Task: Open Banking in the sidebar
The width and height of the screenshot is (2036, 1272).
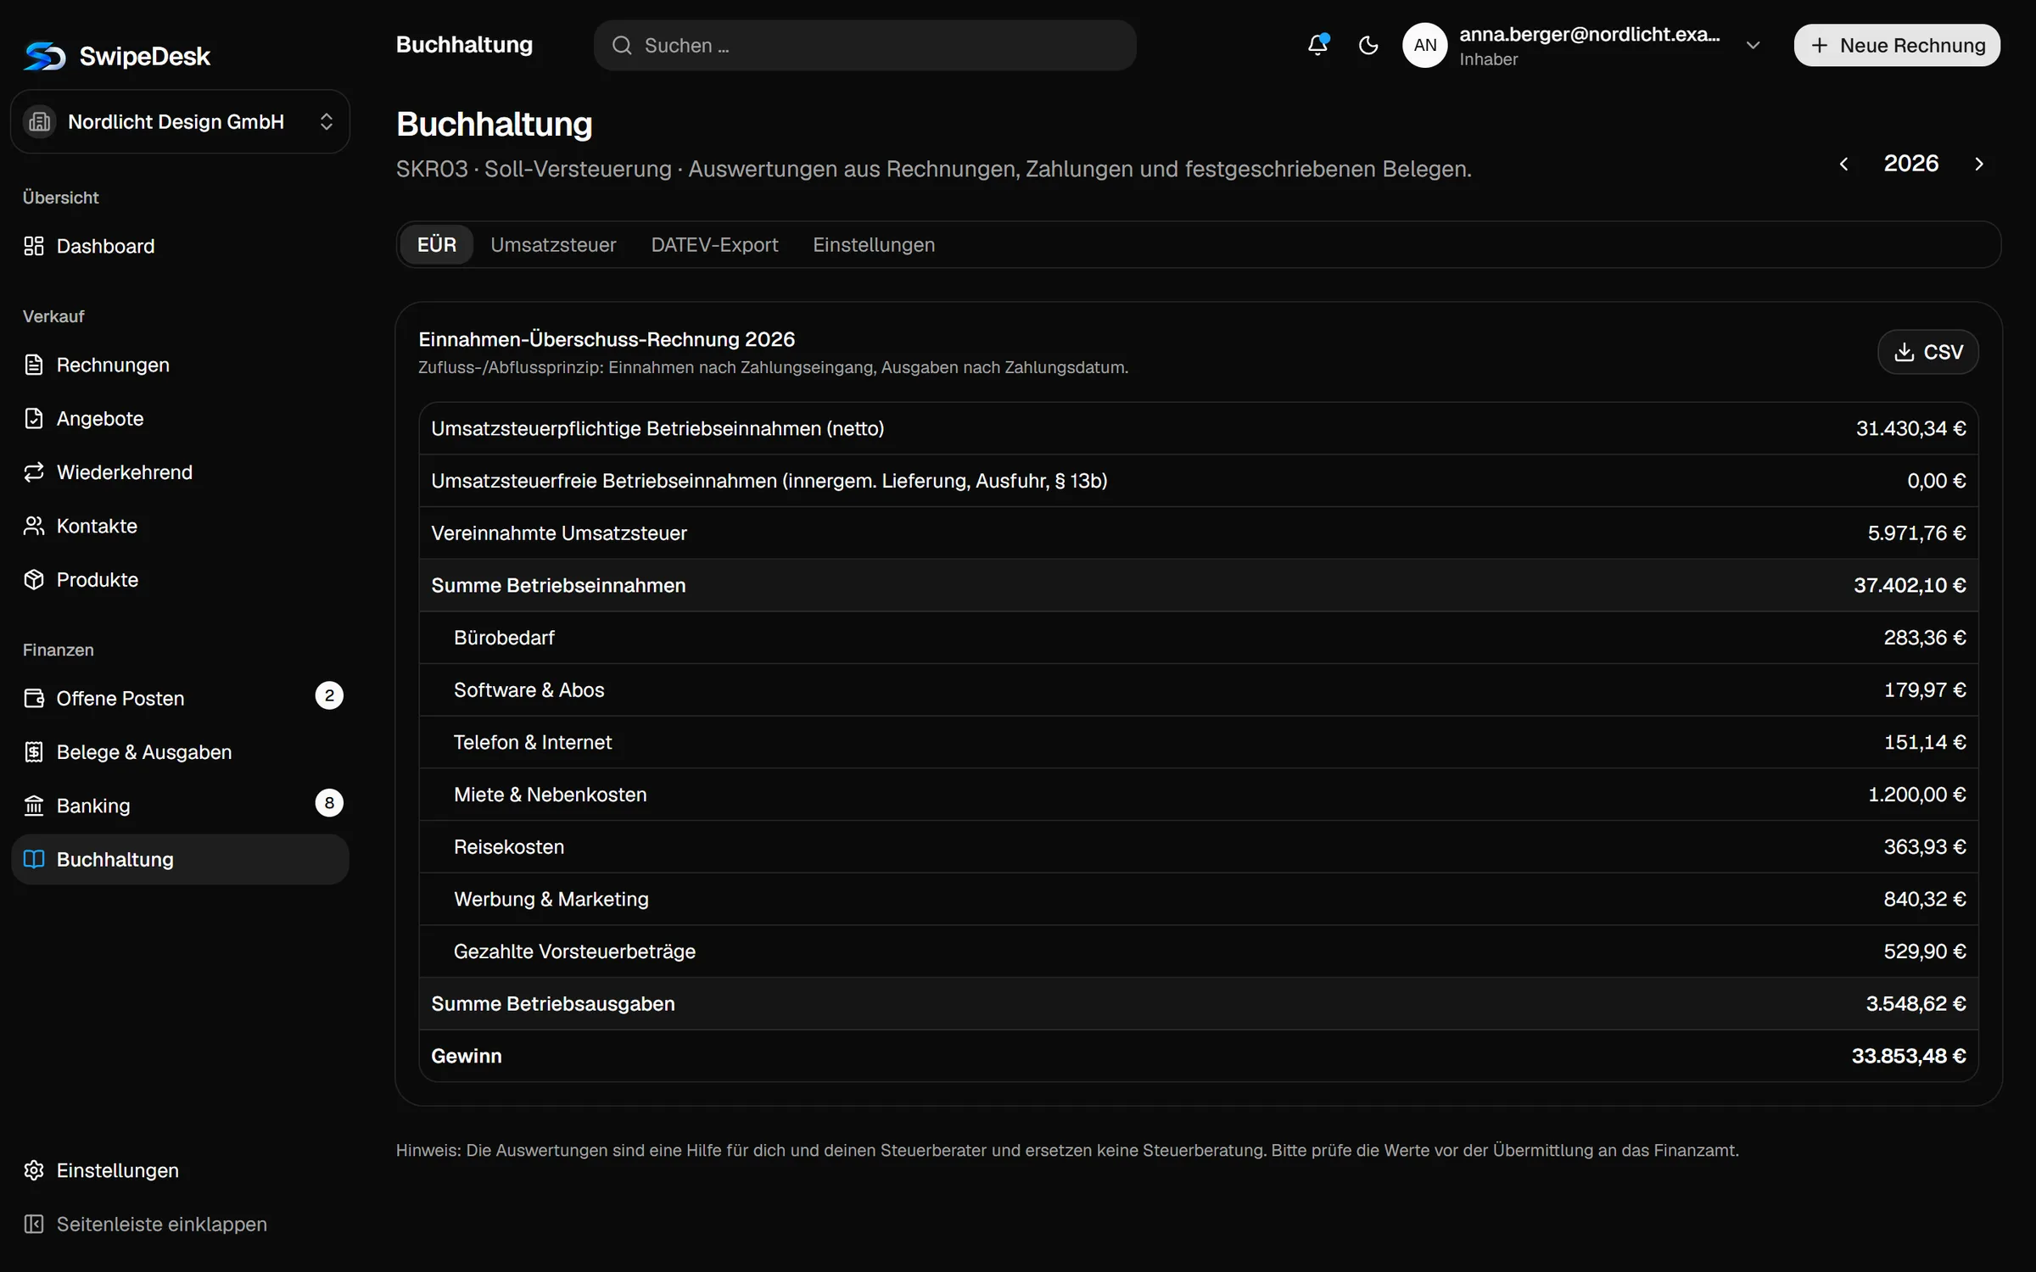Action: (x=180, y=806)
